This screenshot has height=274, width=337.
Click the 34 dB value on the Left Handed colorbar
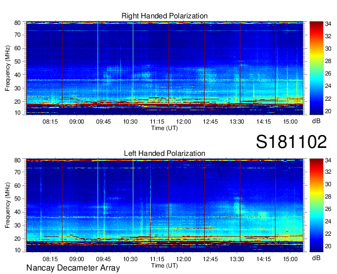coord(328,160)
